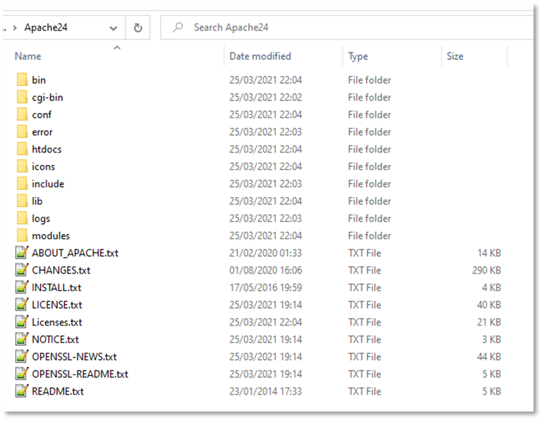Select the modules folder icon

[22, 236]
